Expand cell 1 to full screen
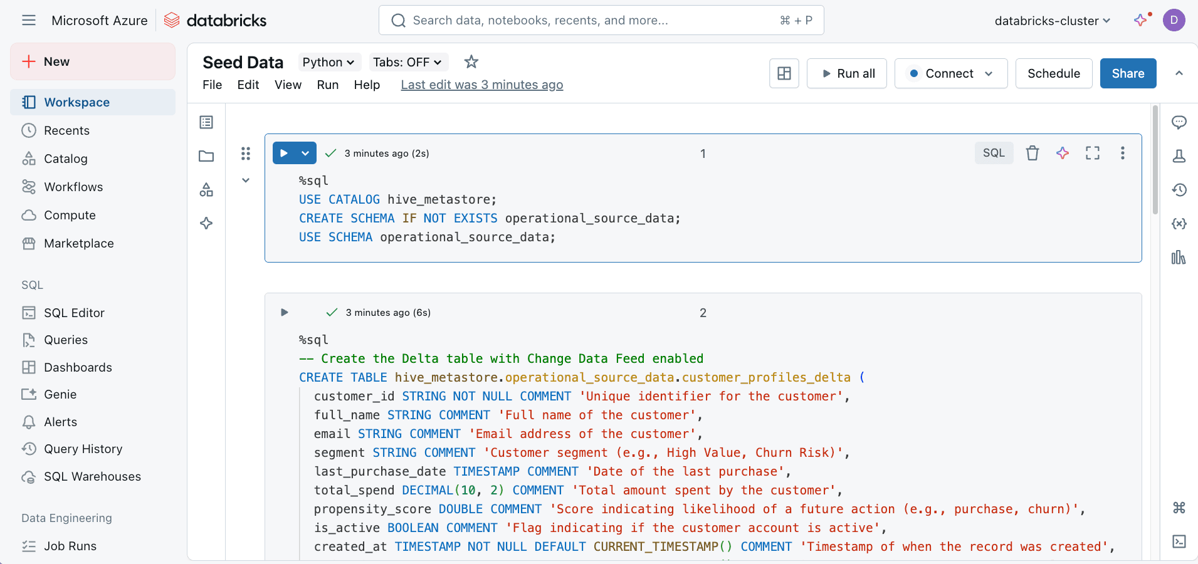Image resolution: width=1198 pixels, height=564 pixels. [x=1092, y=153]
